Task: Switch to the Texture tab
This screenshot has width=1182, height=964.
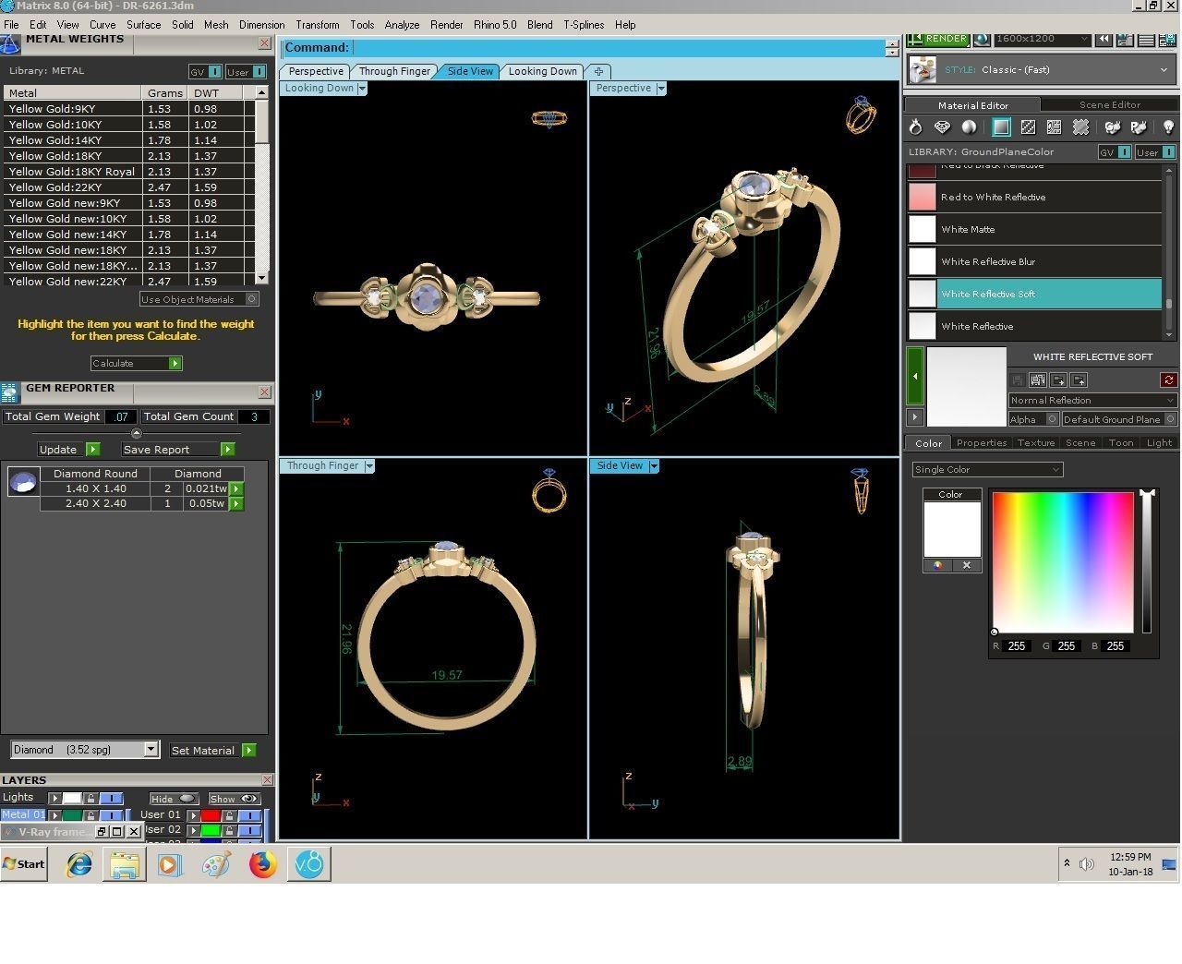Action: 1035,443
